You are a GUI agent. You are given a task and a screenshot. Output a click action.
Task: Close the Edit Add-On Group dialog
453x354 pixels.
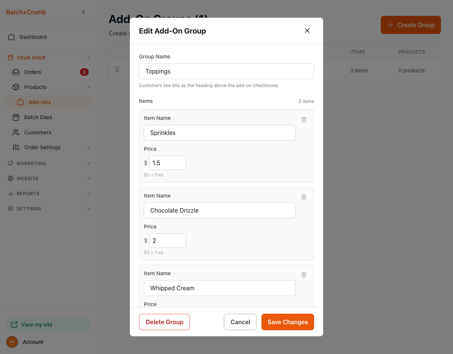pos(307,31)
